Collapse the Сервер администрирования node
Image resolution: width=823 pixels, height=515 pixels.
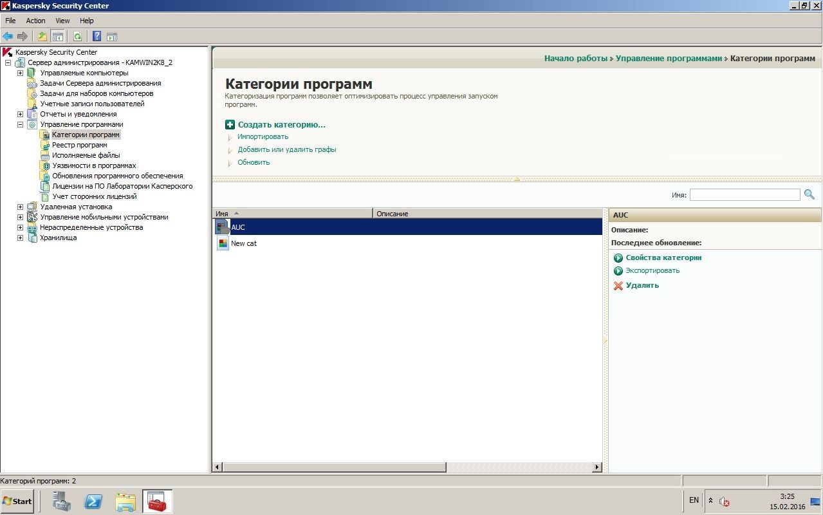click(x=8, y=62)
